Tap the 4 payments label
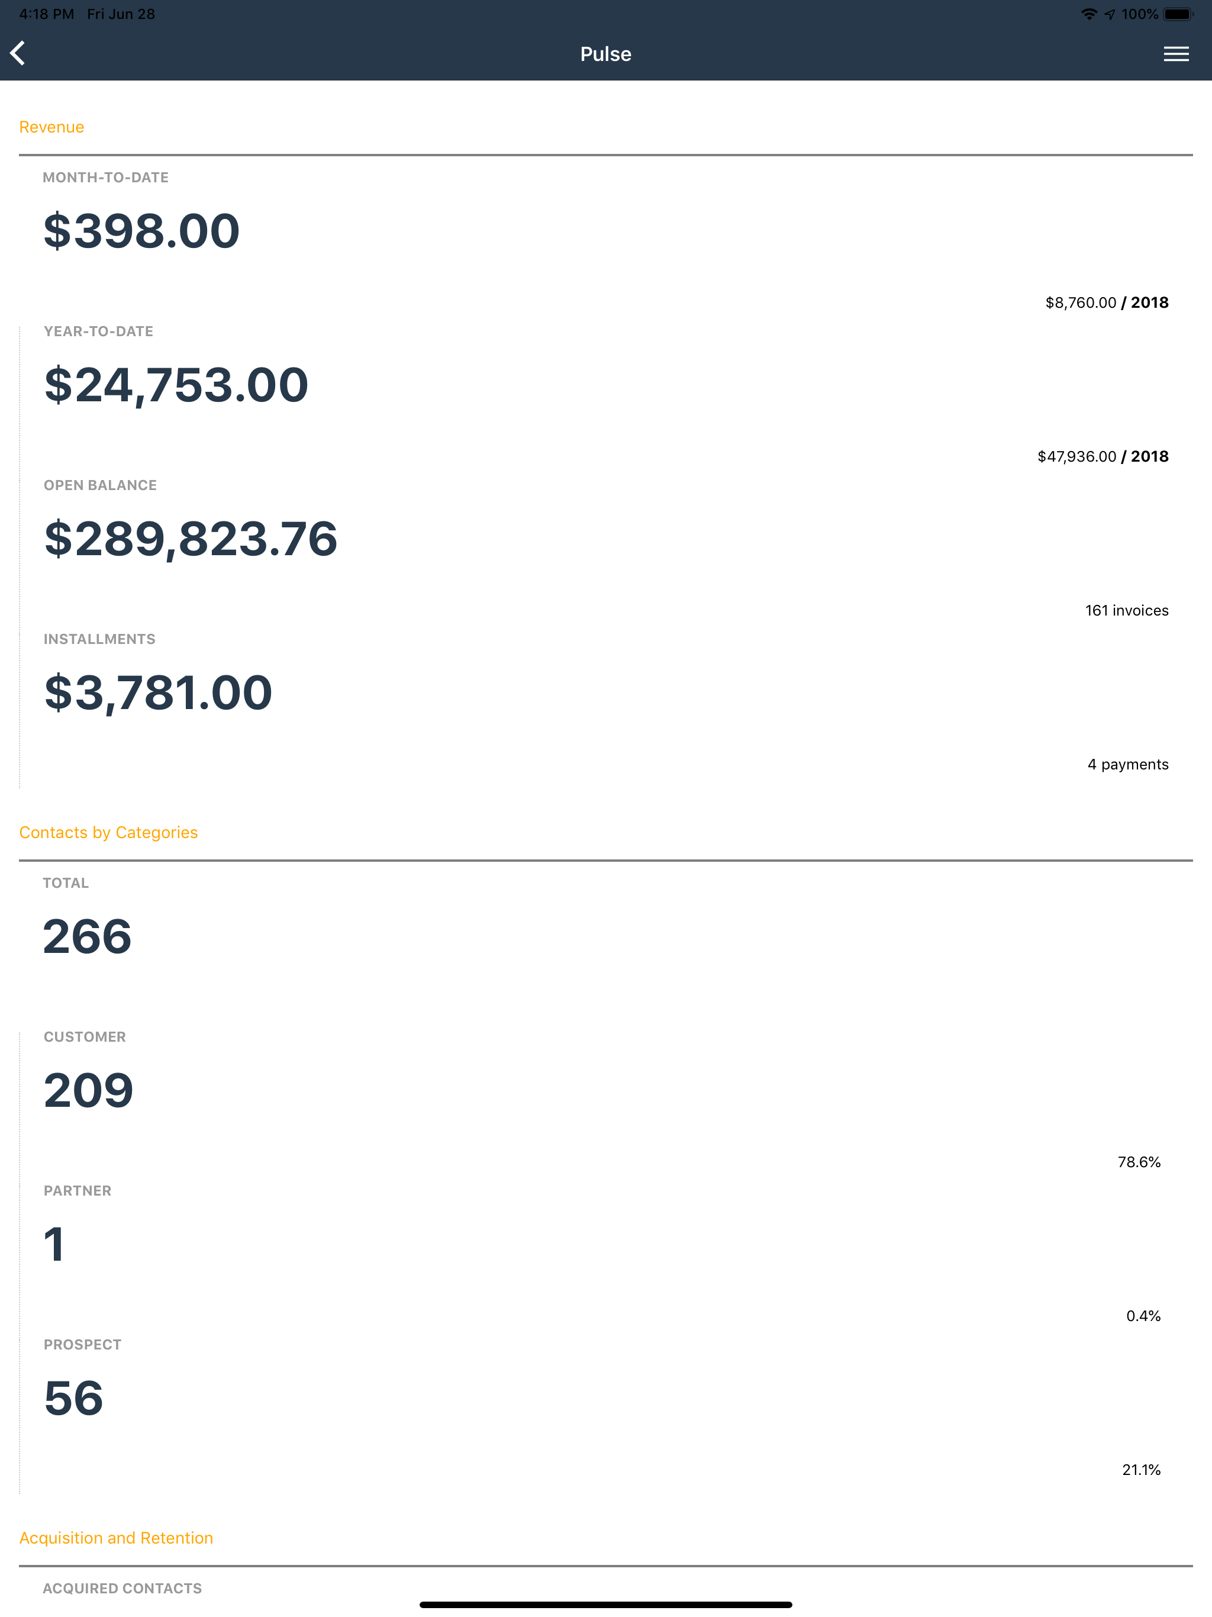The width and height of the screenshot is (1212, 1617). click(x=1128, y=765)
